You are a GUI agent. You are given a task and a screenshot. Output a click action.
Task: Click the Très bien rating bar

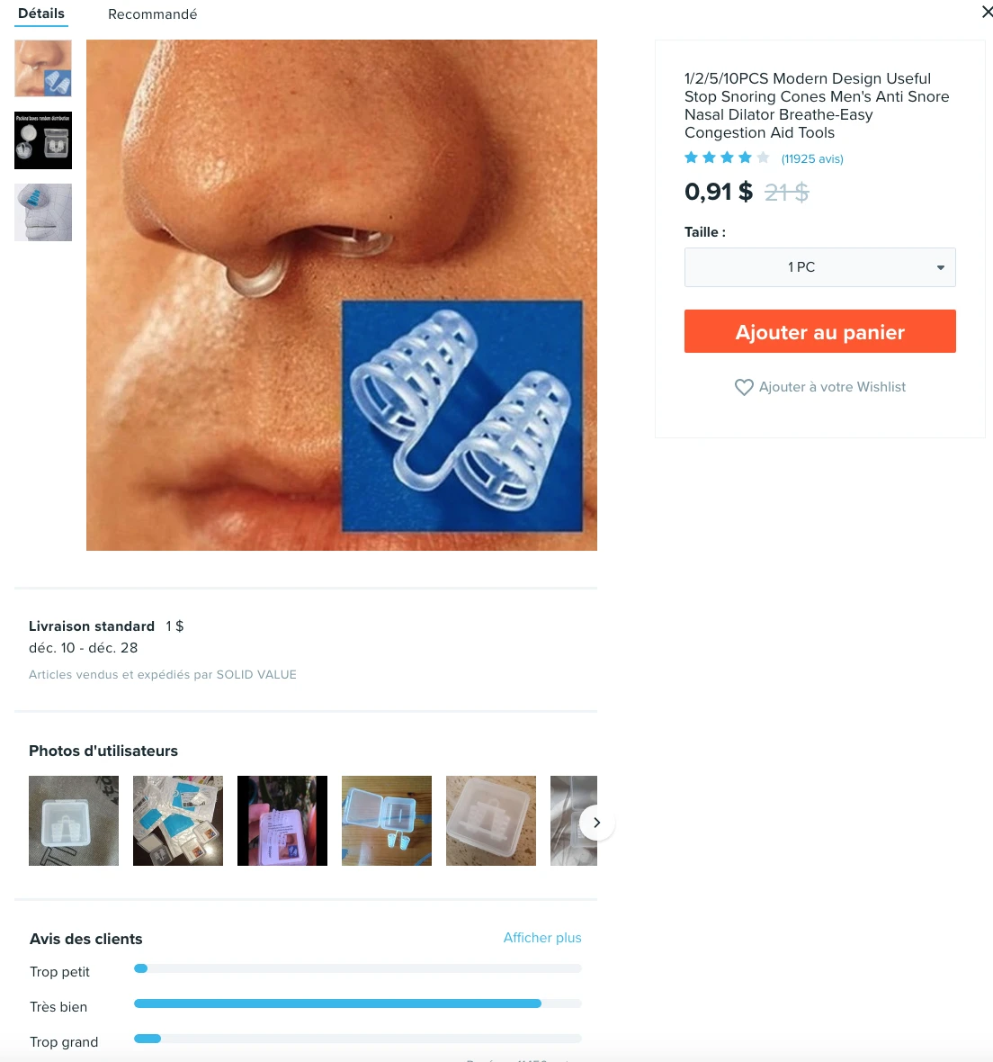point(357,1003)
